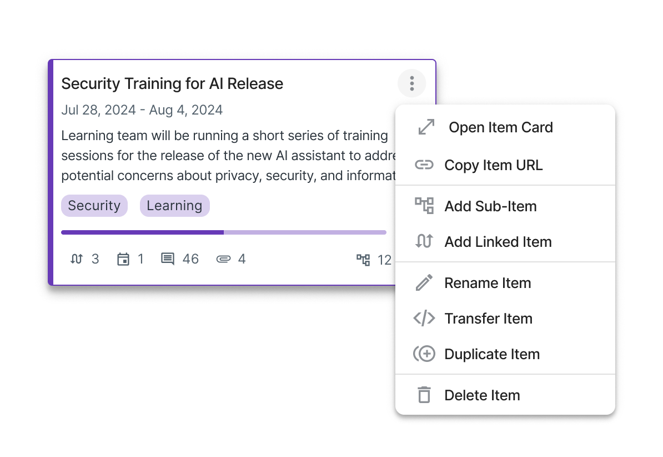Click the pencil icon beside Rename Item
This screenshot has width=663, height=457.
coord(424,283)
